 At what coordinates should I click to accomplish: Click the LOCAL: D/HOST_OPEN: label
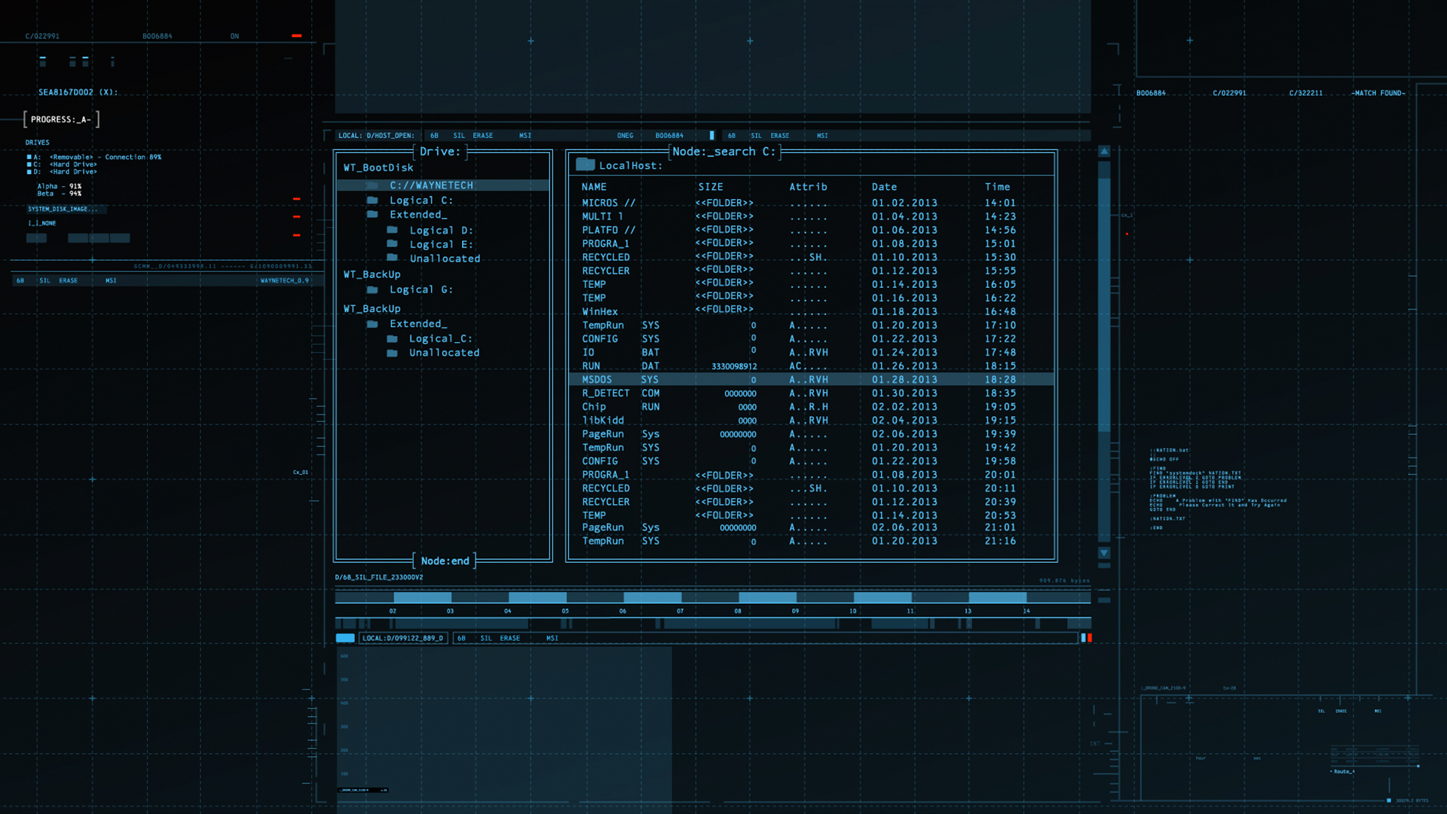click(376, 136)
